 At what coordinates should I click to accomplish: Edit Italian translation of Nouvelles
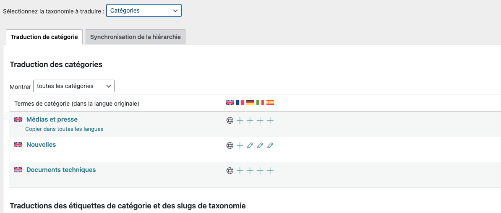pos(260,145)
